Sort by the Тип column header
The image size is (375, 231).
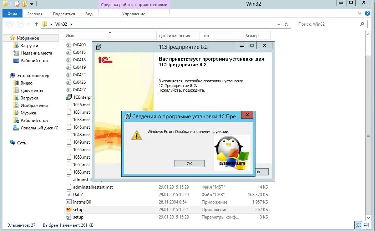click(x=221, y=36)
